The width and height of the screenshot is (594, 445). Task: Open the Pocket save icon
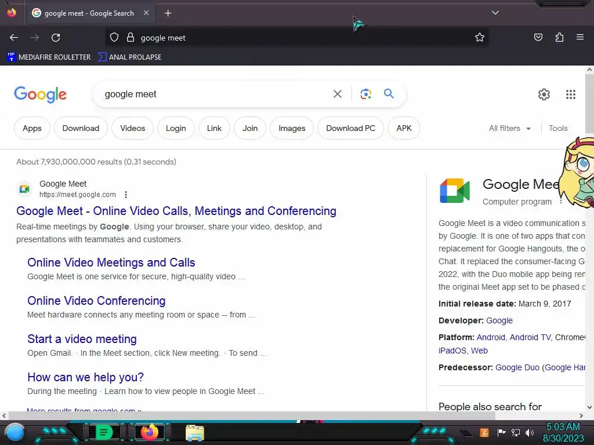pyautogui.click(x=538, y=37)
